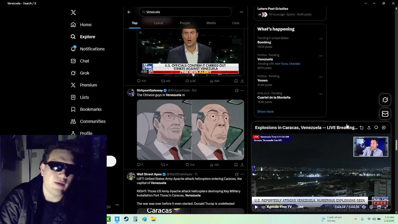The height and width of the screenshot is (224, 398).
Task: Switch to the Media tab
Action: [211, 23]
